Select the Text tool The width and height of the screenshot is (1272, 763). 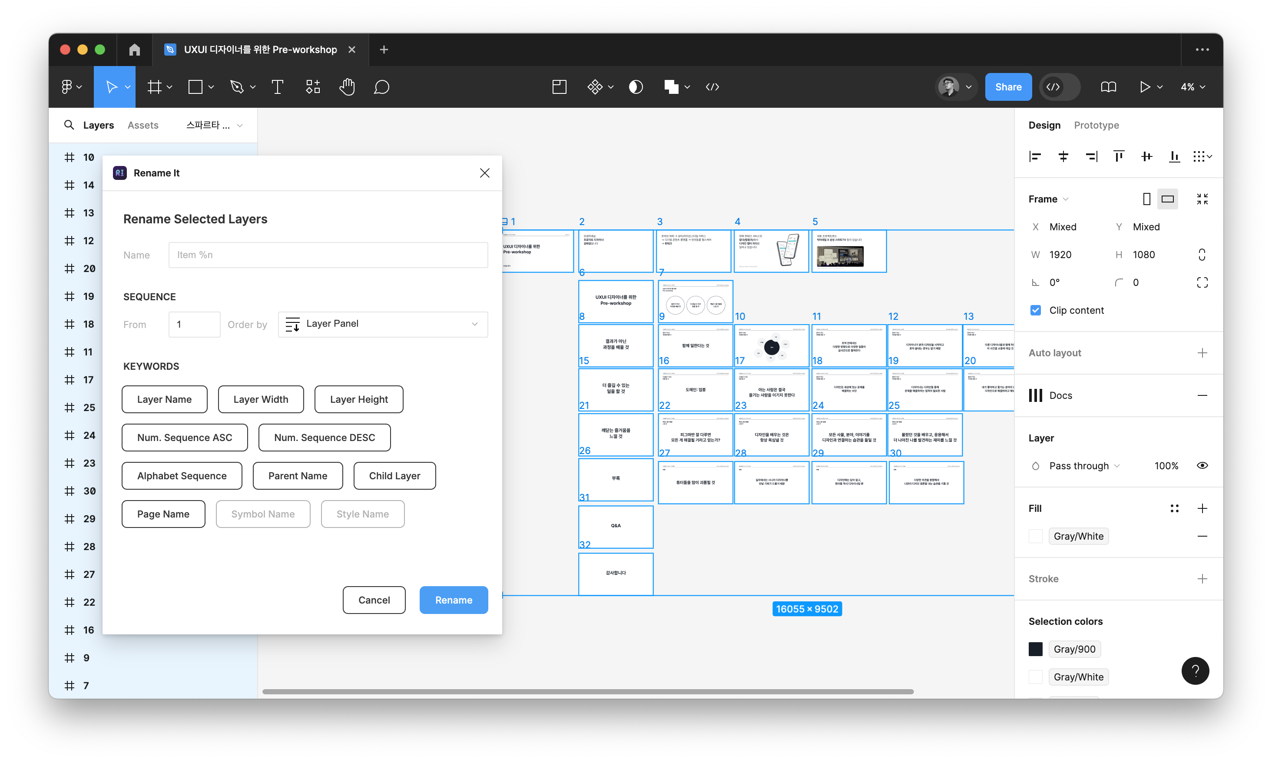(278, 87)
